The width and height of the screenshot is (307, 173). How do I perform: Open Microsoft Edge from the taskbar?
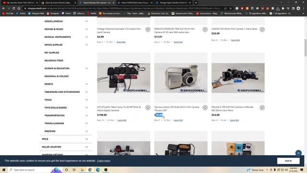click(x=98, y=170)
